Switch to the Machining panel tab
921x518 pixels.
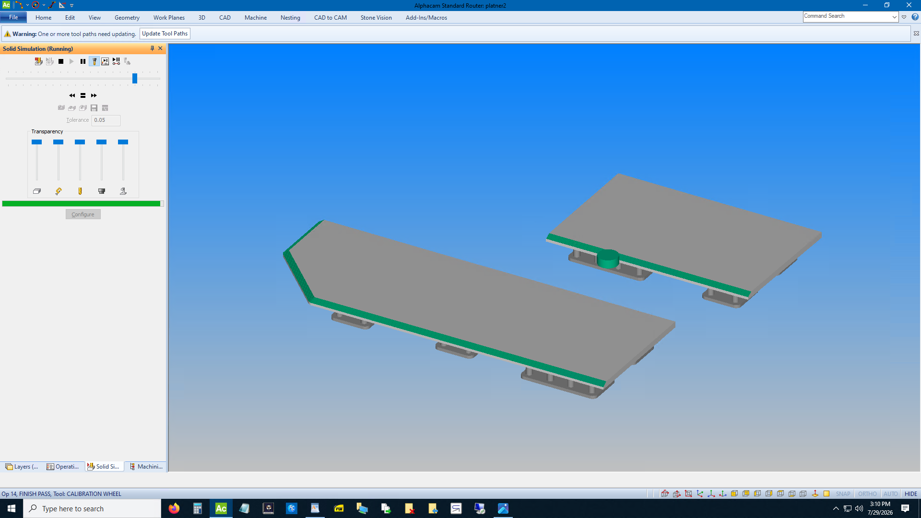tap(146, 467)
